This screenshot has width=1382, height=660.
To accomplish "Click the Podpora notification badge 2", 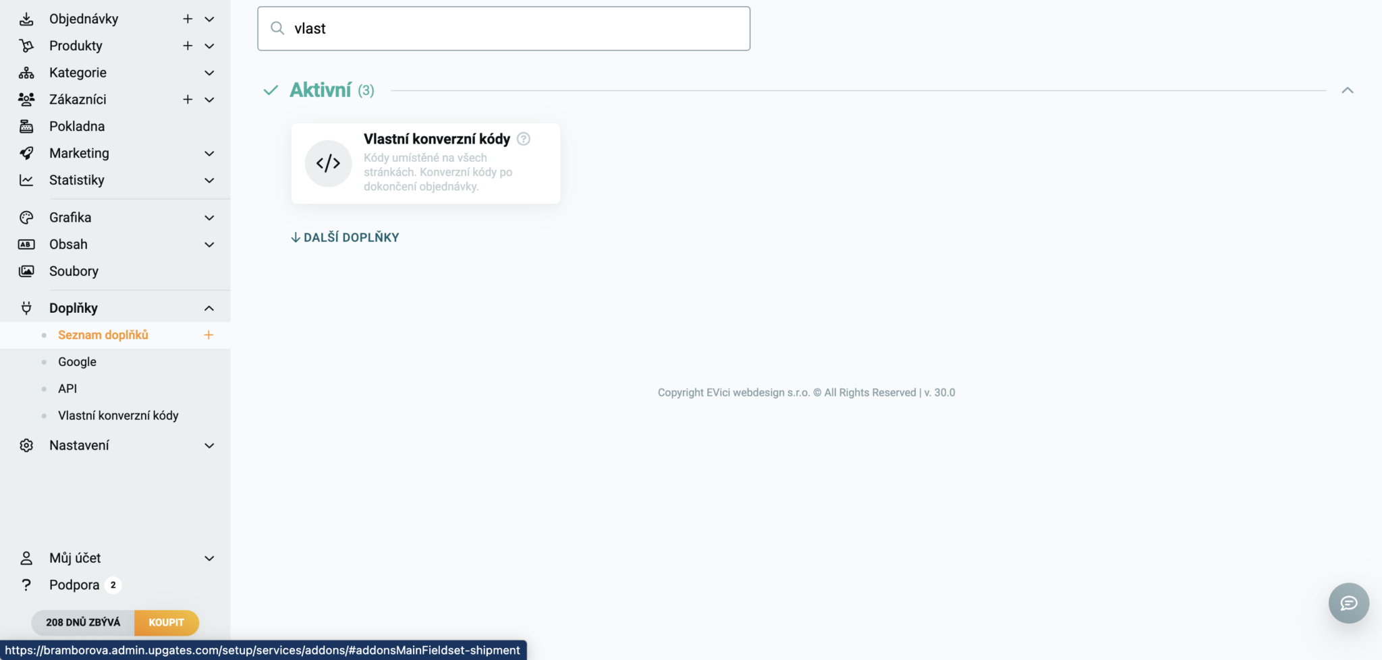I will 113,585.
